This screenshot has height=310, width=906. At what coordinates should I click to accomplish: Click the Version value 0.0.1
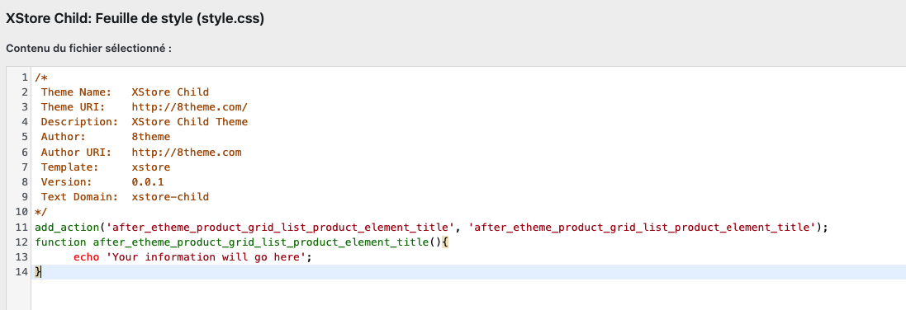tap(148, 182)
